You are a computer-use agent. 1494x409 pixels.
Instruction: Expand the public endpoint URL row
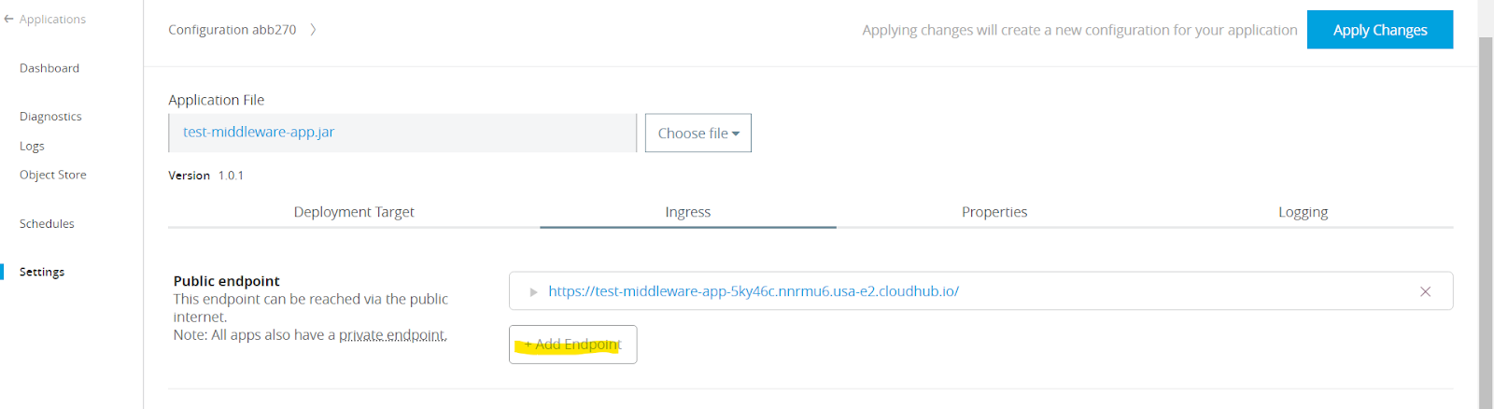pos(533,292)
